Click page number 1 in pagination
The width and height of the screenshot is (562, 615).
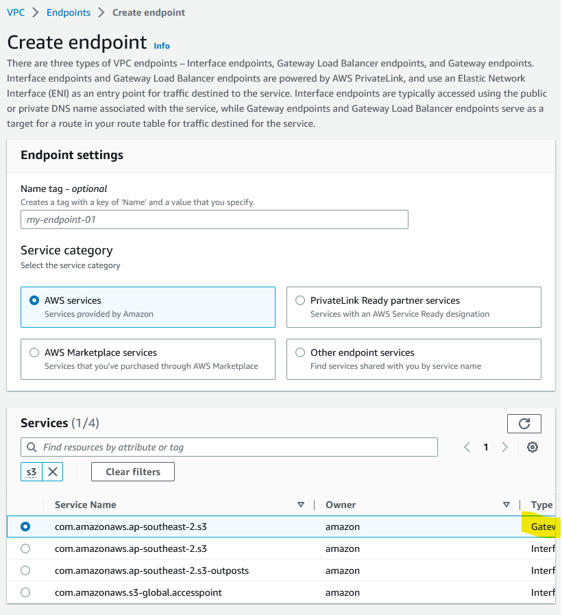coord(486,447)
